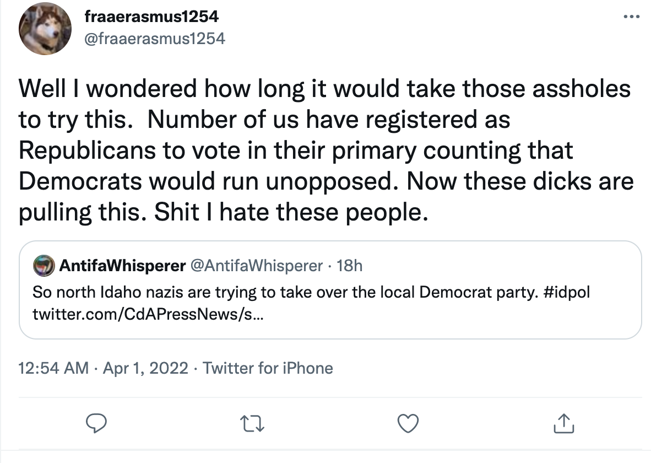The image size is (651, 463).
Task: Click the @AntifaWhisperer handle in quote
Action: pos(256,266)
